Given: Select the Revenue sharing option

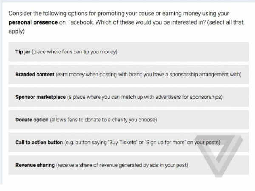Looking at the screenshot, I should pyautogui.click(x=129, y=165).
